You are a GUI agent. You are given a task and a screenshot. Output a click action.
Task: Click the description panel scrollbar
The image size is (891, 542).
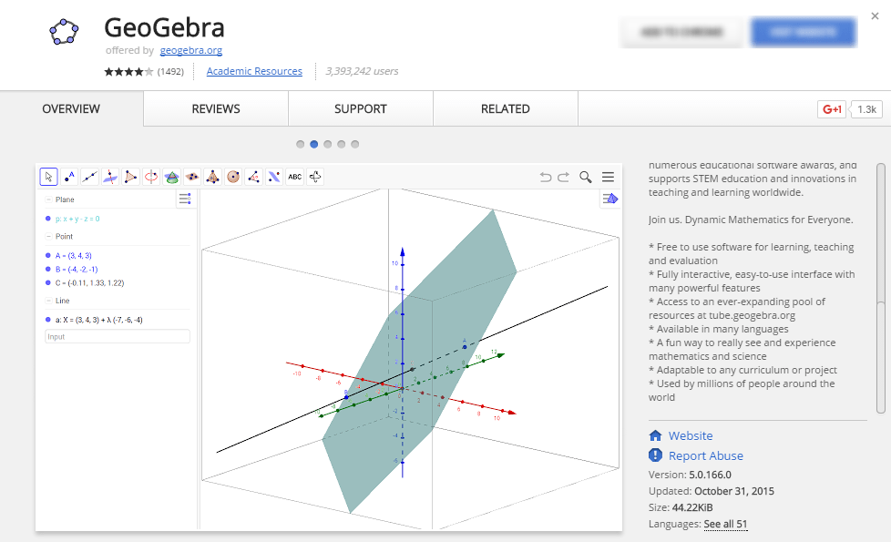881,289
